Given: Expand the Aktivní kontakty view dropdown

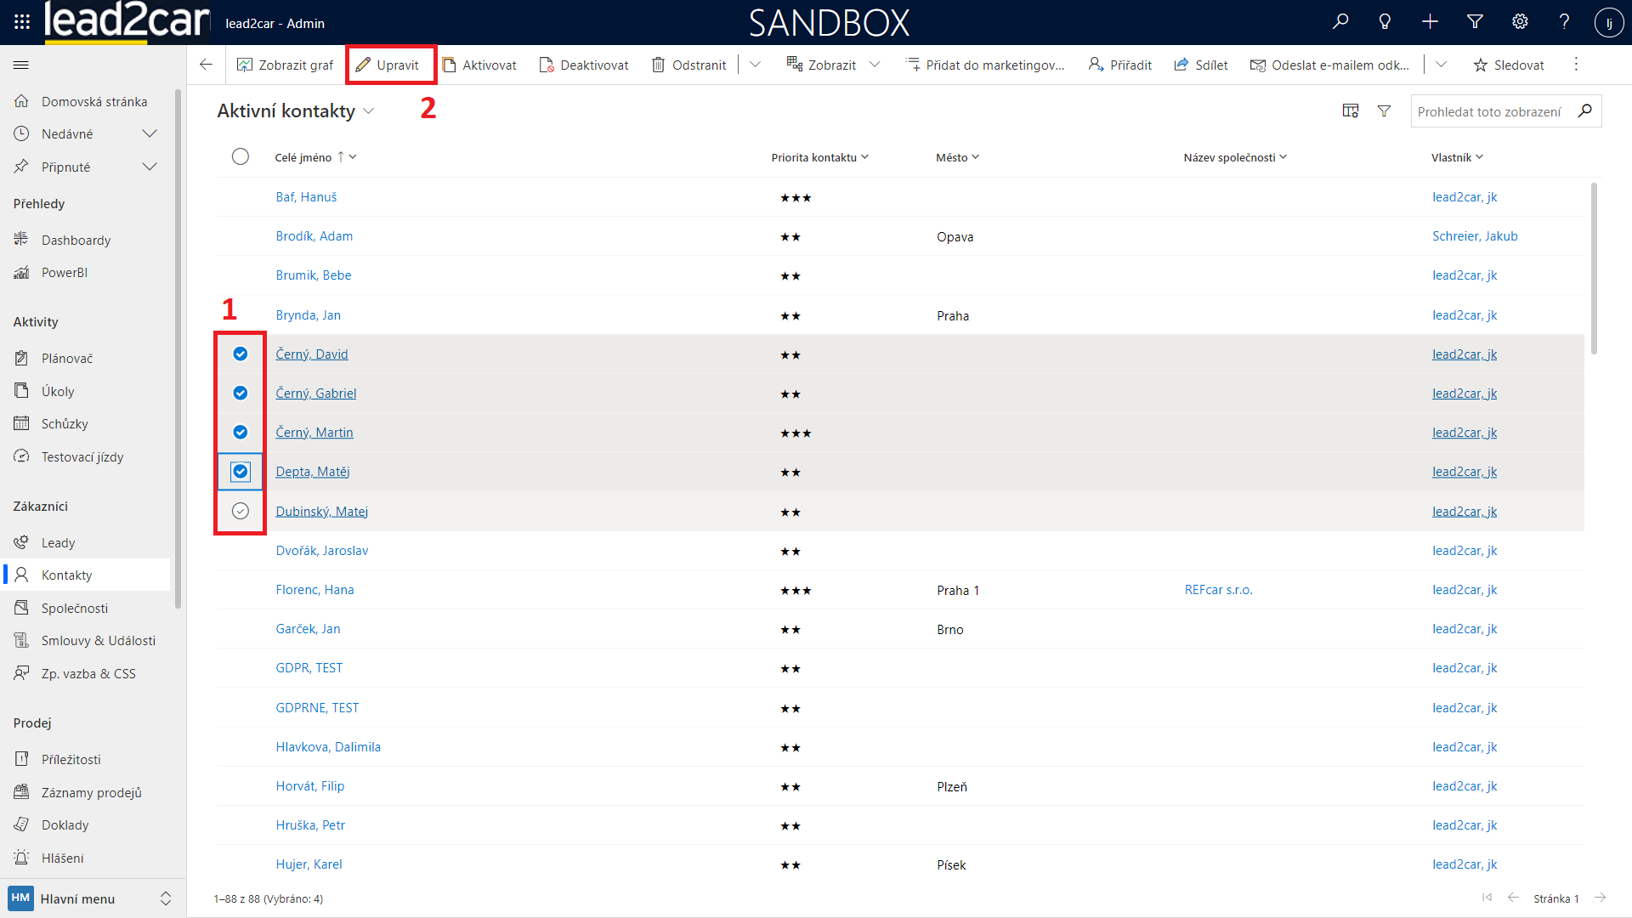Looking at the screenshot, I should 369,111.
